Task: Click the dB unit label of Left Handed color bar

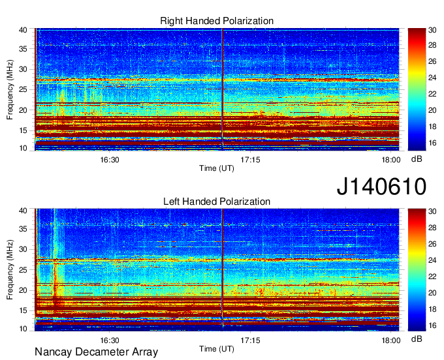Action: 417,338
